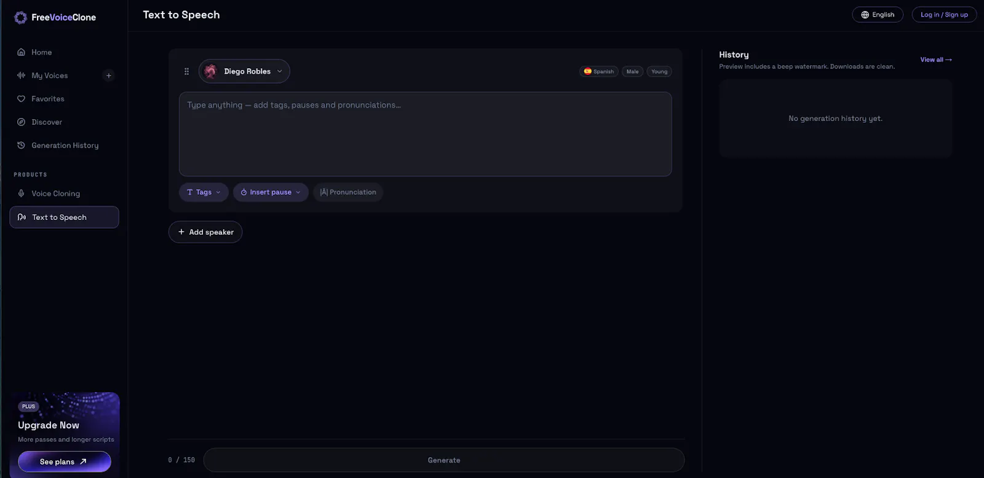Screen dimensions: 984x478
Task: Click Log in / Sign up
Action: click(x=944, y=15)
